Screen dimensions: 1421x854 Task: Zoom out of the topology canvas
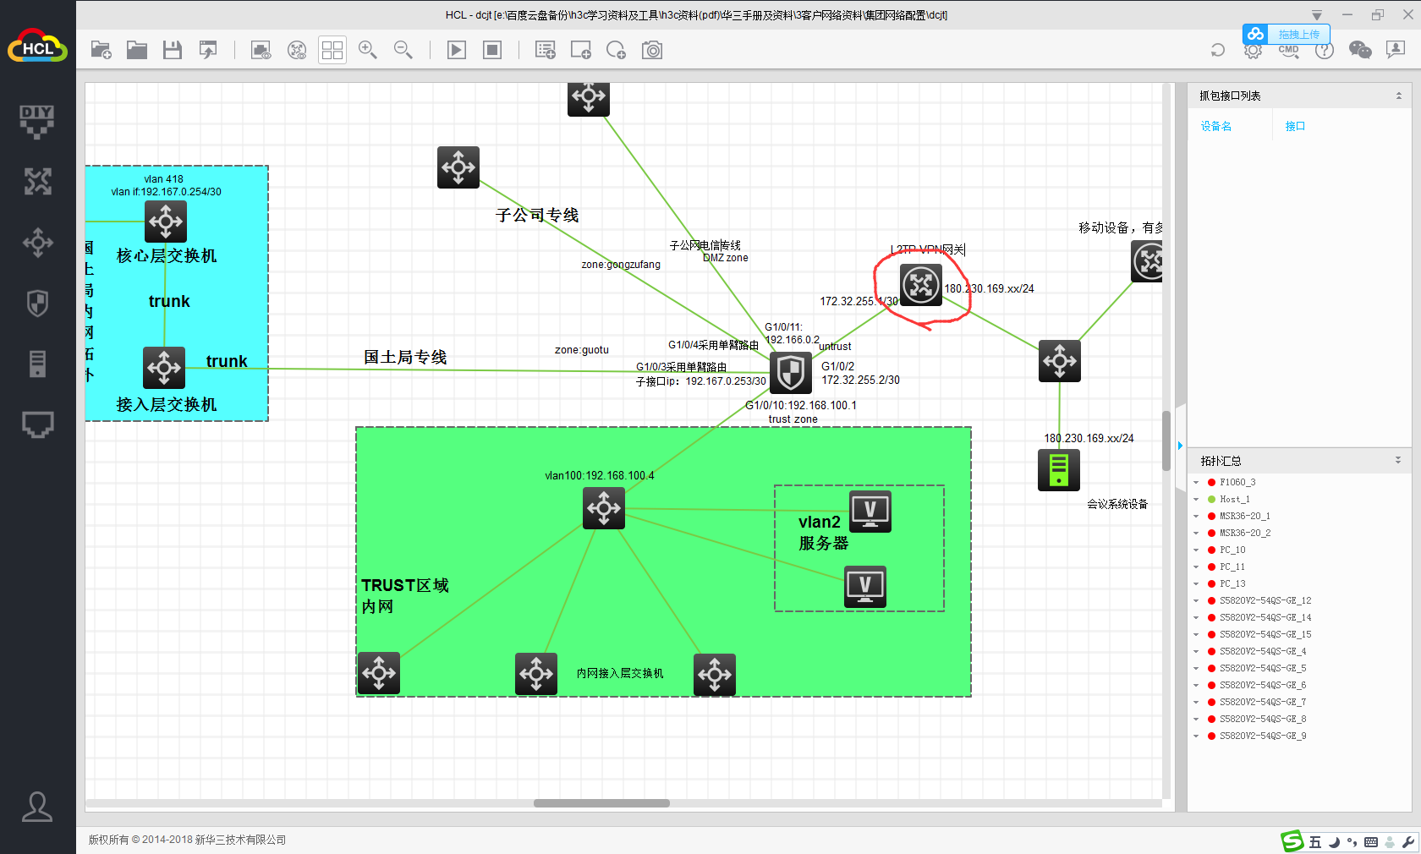point(403,51)
